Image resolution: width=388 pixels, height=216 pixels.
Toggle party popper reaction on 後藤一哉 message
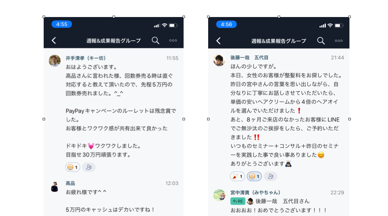pyautogui.click(x=237, y=176)
